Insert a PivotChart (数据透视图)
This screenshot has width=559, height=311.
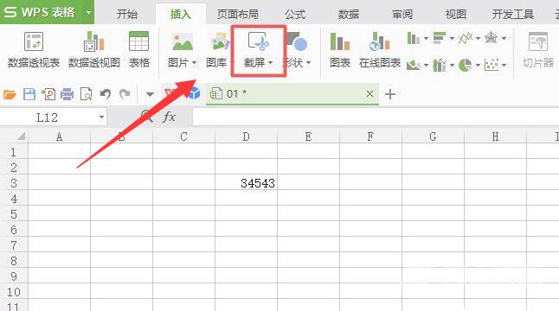pyautogui.click(x=93, y=50)
